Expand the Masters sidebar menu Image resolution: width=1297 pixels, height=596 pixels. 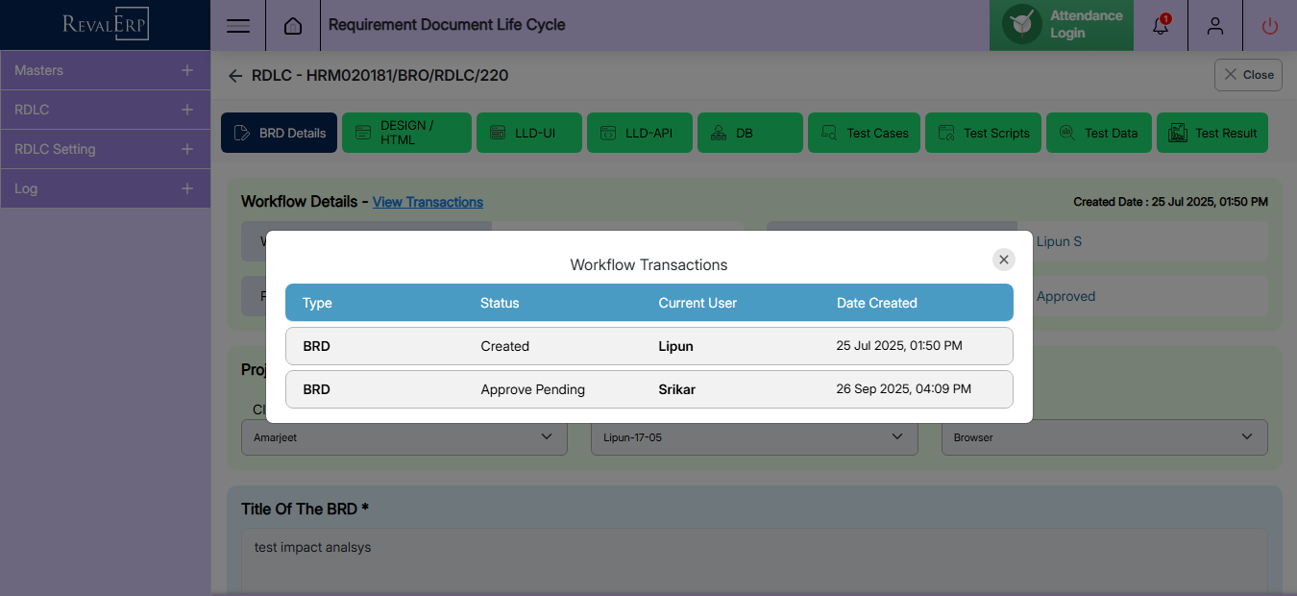[x=105, y=70]
